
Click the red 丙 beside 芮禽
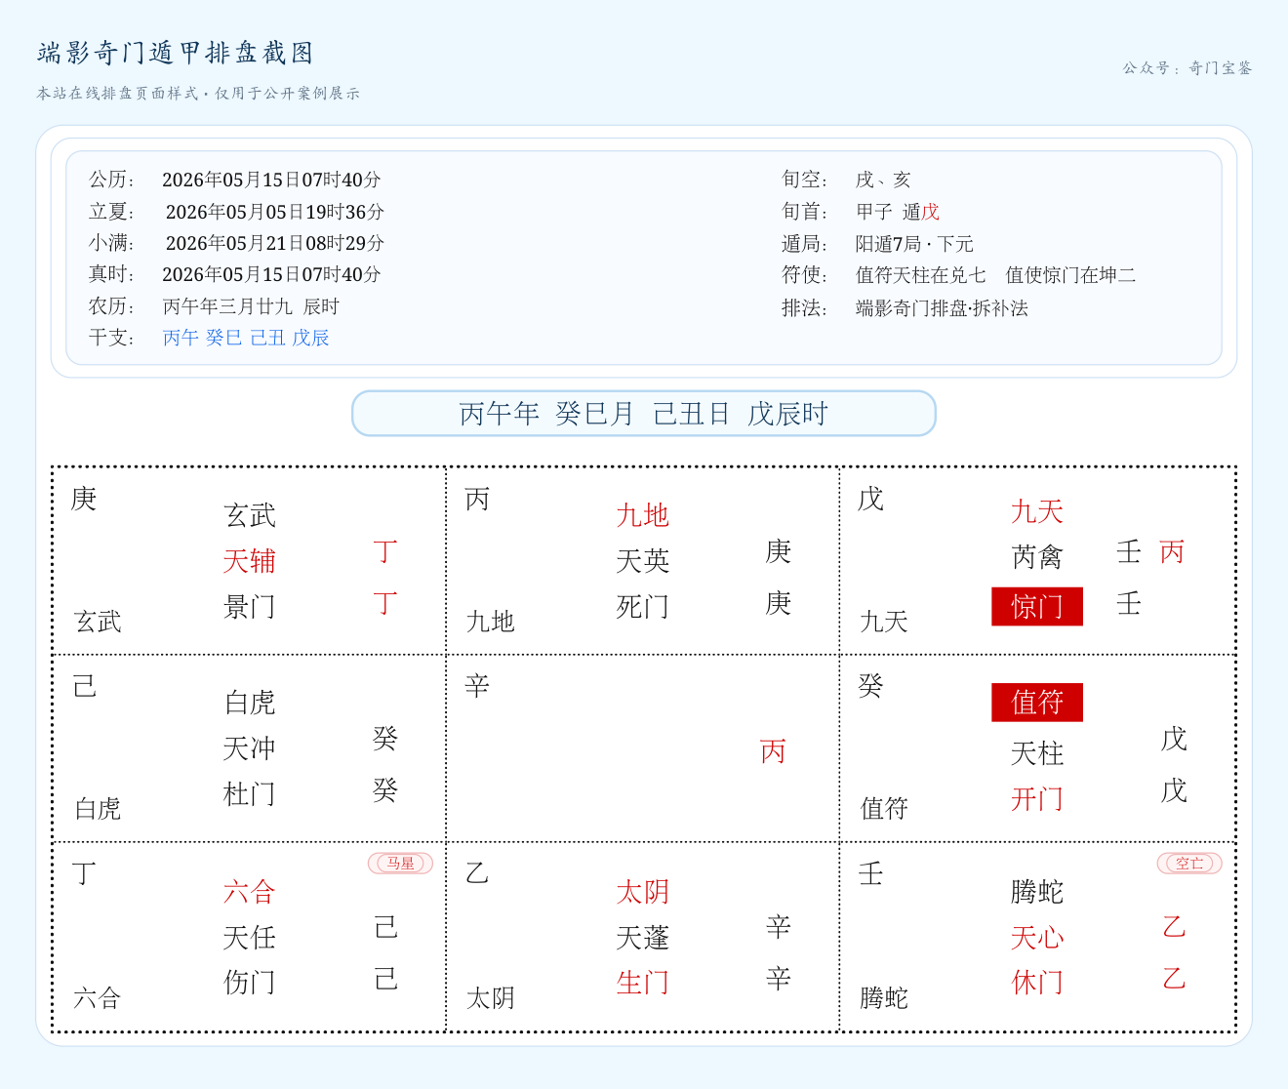click(x=1172, y=552)
